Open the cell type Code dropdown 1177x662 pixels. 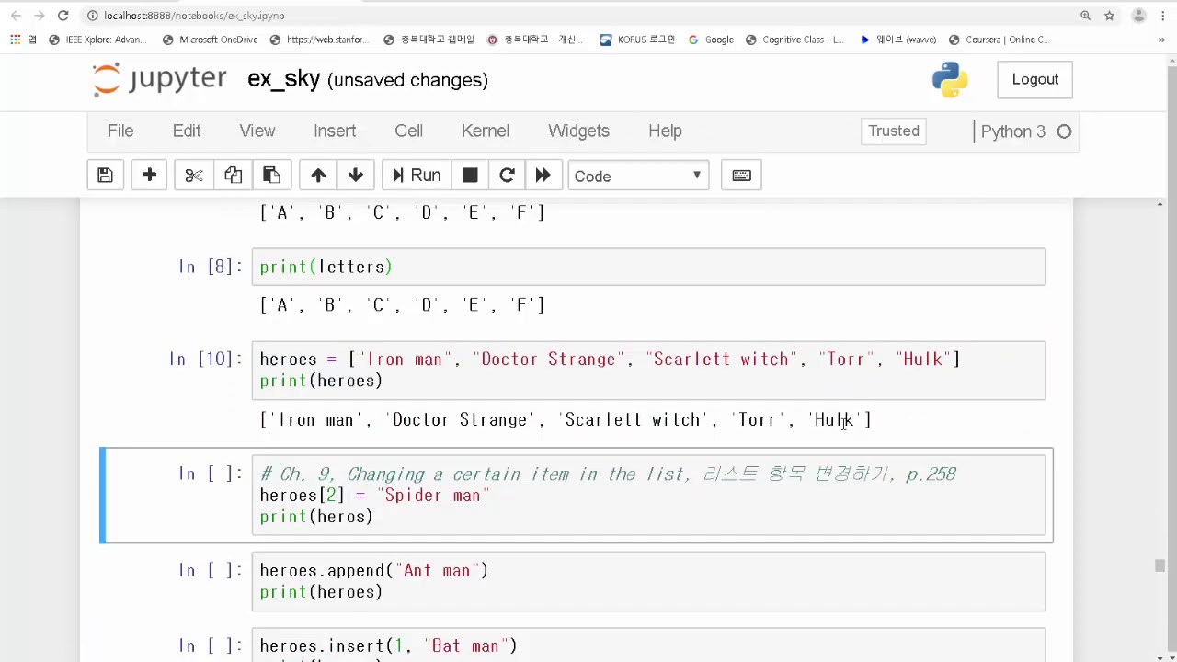[x=638, y=176]
